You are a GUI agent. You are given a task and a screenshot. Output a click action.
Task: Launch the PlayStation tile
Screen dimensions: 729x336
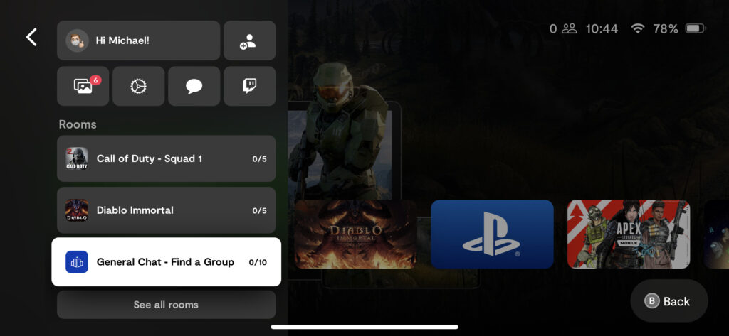tap(493, 234)
